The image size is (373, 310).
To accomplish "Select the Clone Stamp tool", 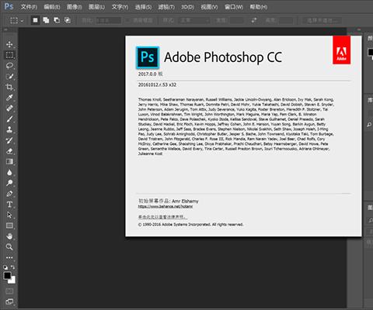I will pos(9,129).
